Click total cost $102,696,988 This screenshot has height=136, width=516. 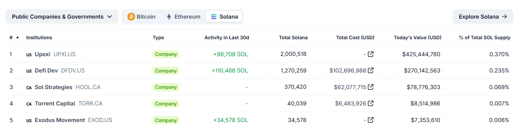[348, 70]
